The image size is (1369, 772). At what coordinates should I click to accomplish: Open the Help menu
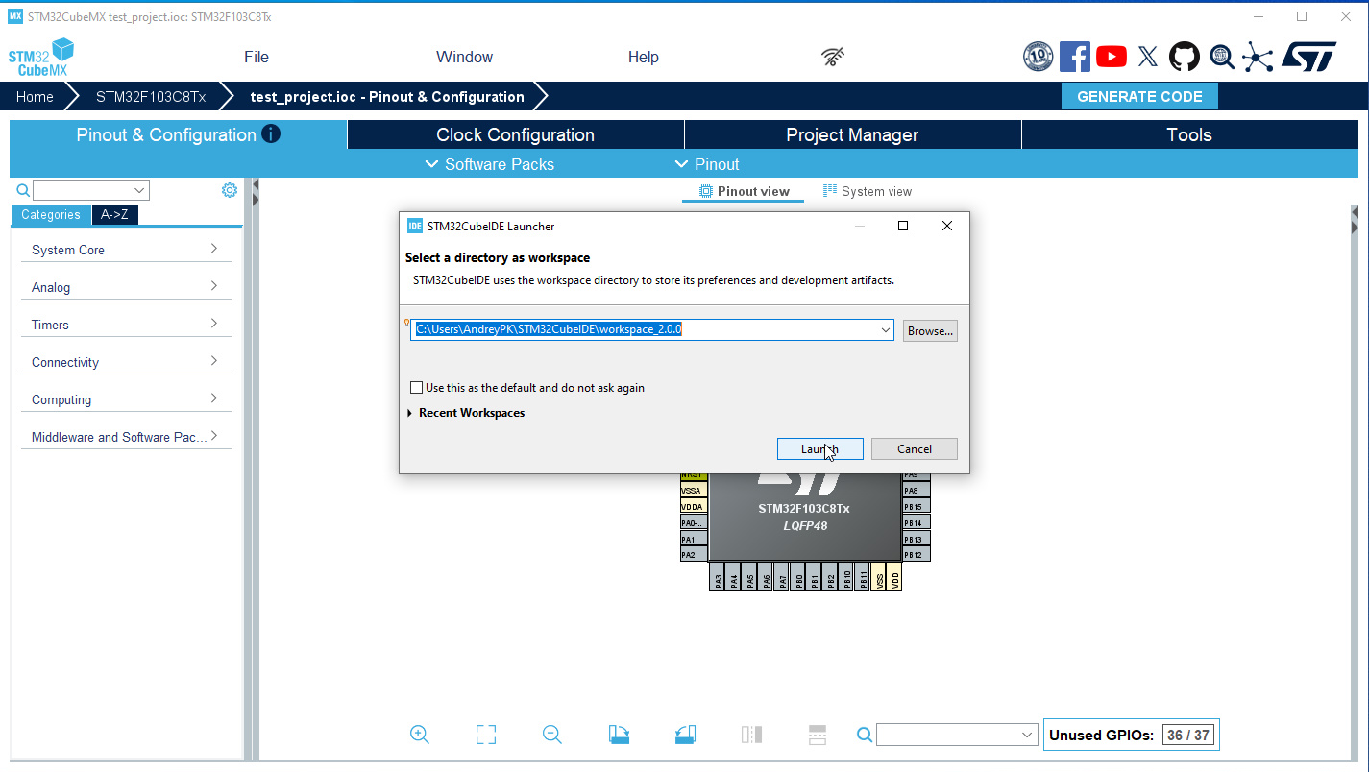(x=644, y=57)
